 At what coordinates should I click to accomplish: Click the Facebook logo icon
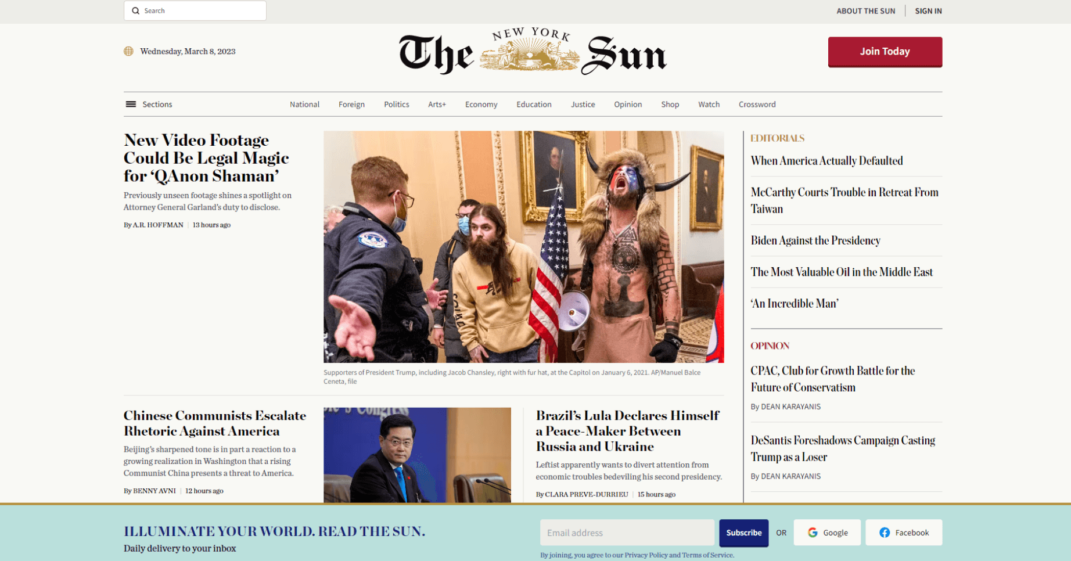coord(885,533)
